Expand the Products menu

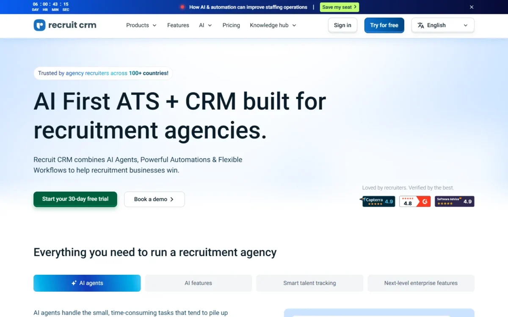click(141, 25)
